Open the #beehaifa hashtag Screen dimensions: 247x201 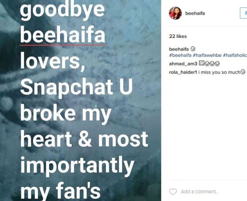coord(180,55)
